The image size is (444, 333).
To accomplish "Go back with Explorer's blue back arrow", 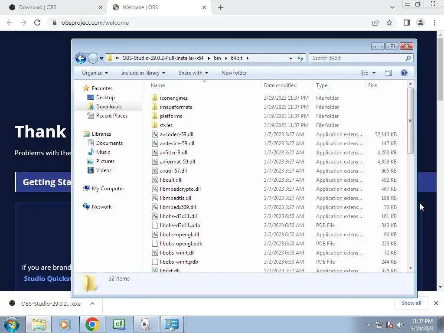I will point(81,59).
